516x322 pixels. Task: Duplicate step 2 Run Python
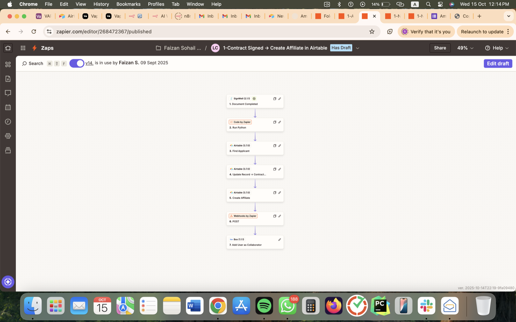click(275, 122)
